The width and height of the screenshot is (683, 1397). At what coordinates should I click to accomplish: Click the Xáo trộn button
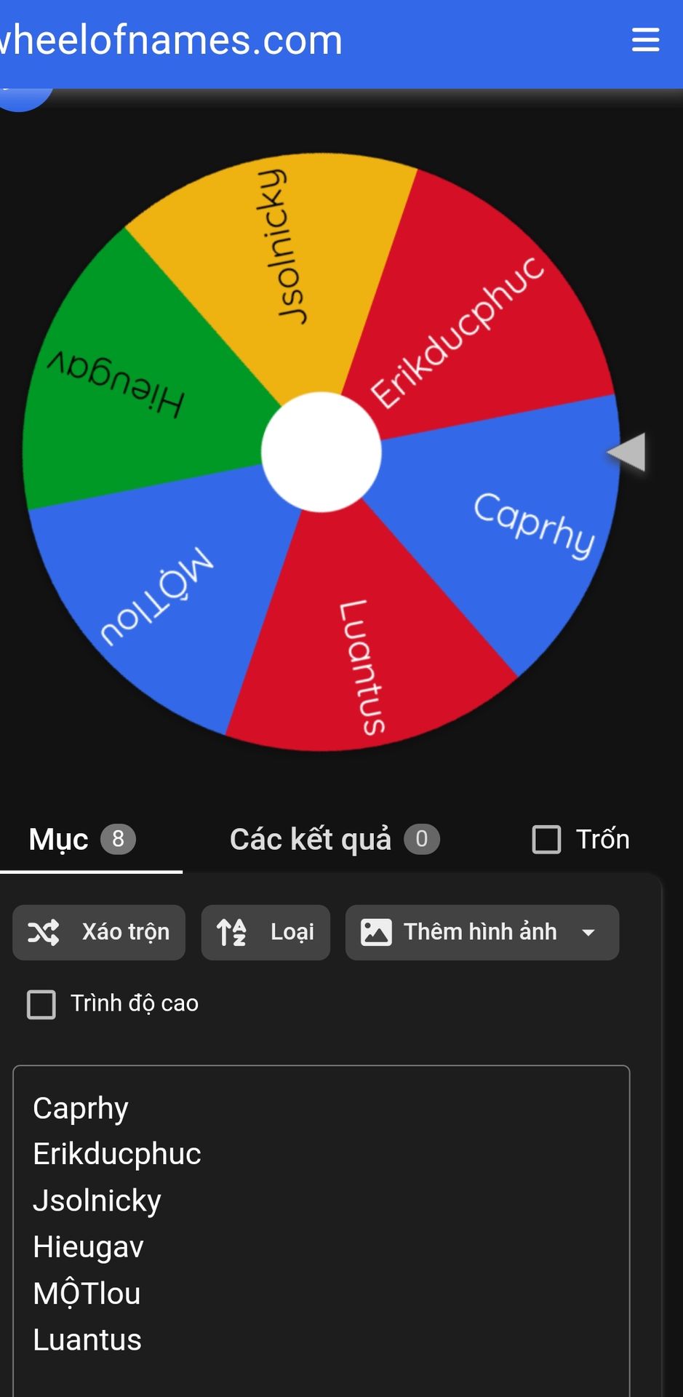[99, 932]
